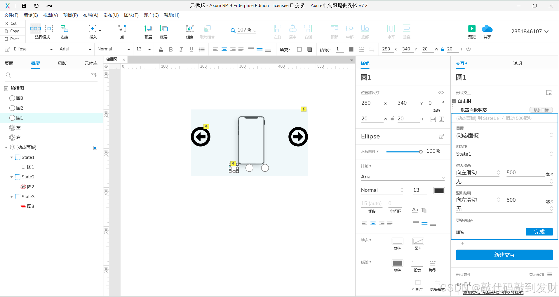Click the Connect (连接) tool icon
Image resolution: width=559 pixels, height=297 pixels.
click(x=64, y=29)
